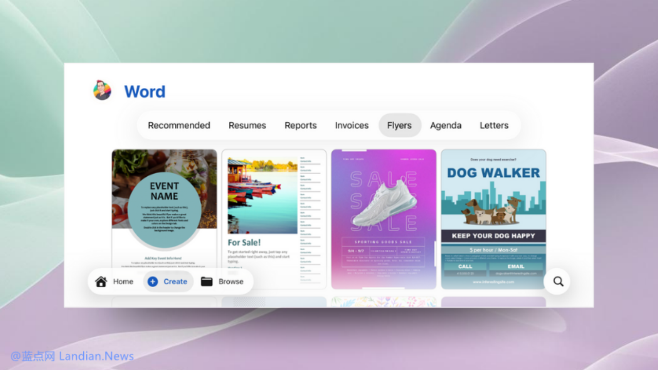This screenshot has height=370, width=658.
Task: Switch to the Agenda tab
Action: pyautogui.click(x=446, y=125)
